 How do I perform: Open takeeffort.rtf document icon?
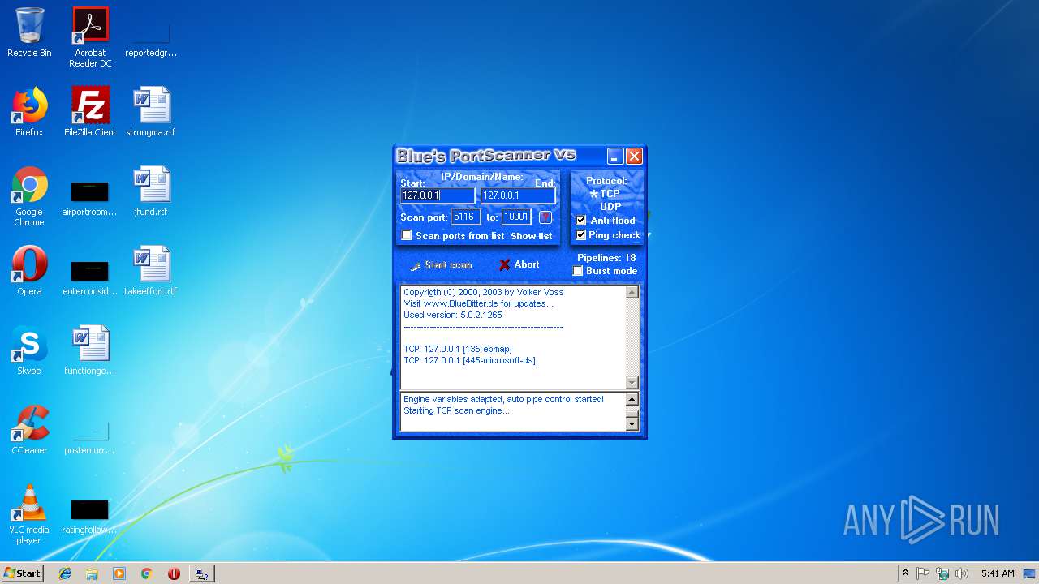click(x=151, y=272)
